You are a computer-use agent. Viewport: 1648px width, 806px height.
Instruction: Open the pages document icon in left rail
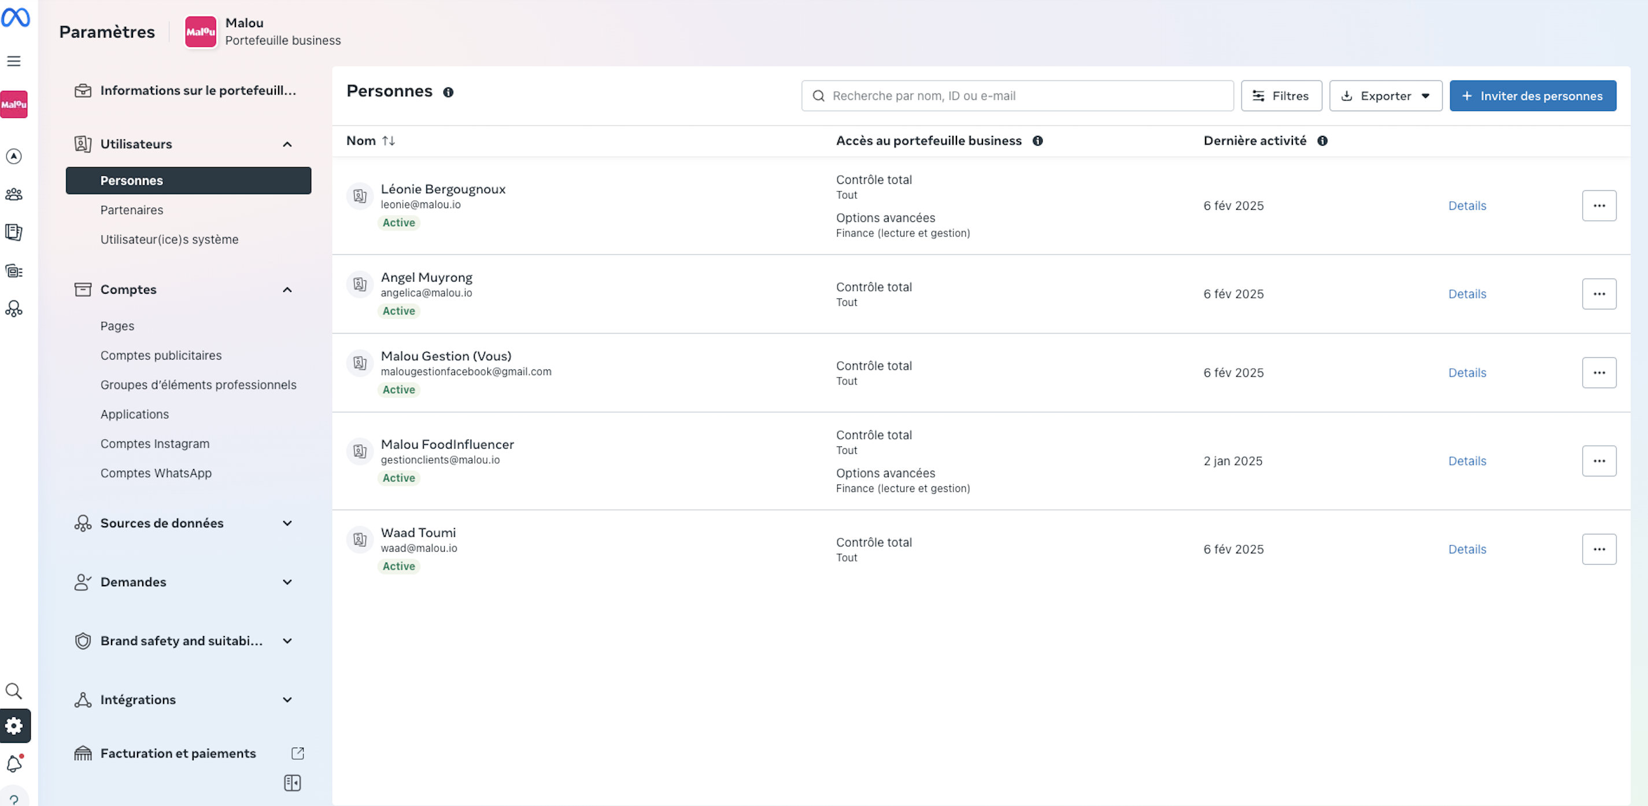point(13,232)
